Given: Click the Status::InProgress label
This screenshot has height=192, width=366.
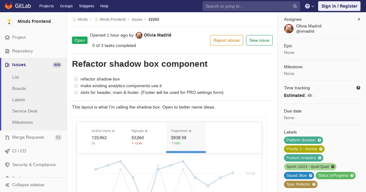Looking at the screenshot, I should pos(333,176).
